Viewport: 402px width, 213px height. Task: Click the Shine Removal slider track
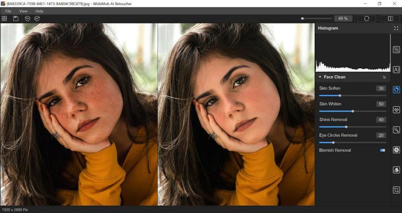tap(353, 127)
